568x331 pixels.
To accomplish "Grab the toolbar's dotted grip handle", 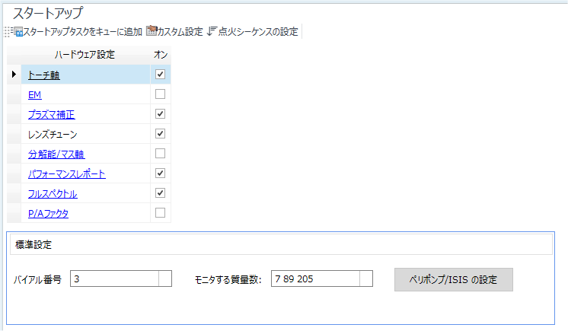I will (x=7, y=32).
